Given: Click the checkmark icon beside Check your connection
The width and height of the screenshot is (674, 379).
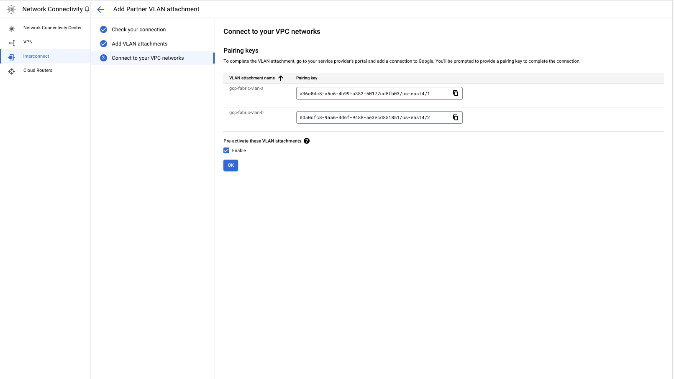Looking at the screenshot, I should pos(103,30).
